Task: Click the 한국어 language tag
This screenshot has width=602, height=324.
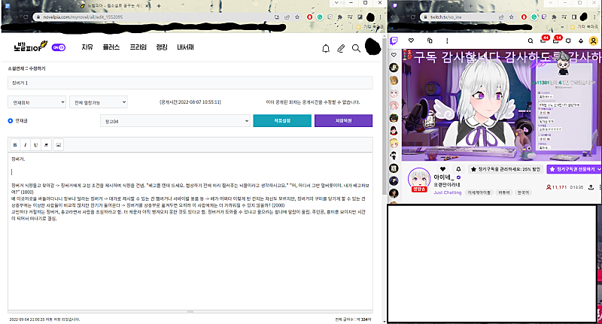Action: (523, 192)
